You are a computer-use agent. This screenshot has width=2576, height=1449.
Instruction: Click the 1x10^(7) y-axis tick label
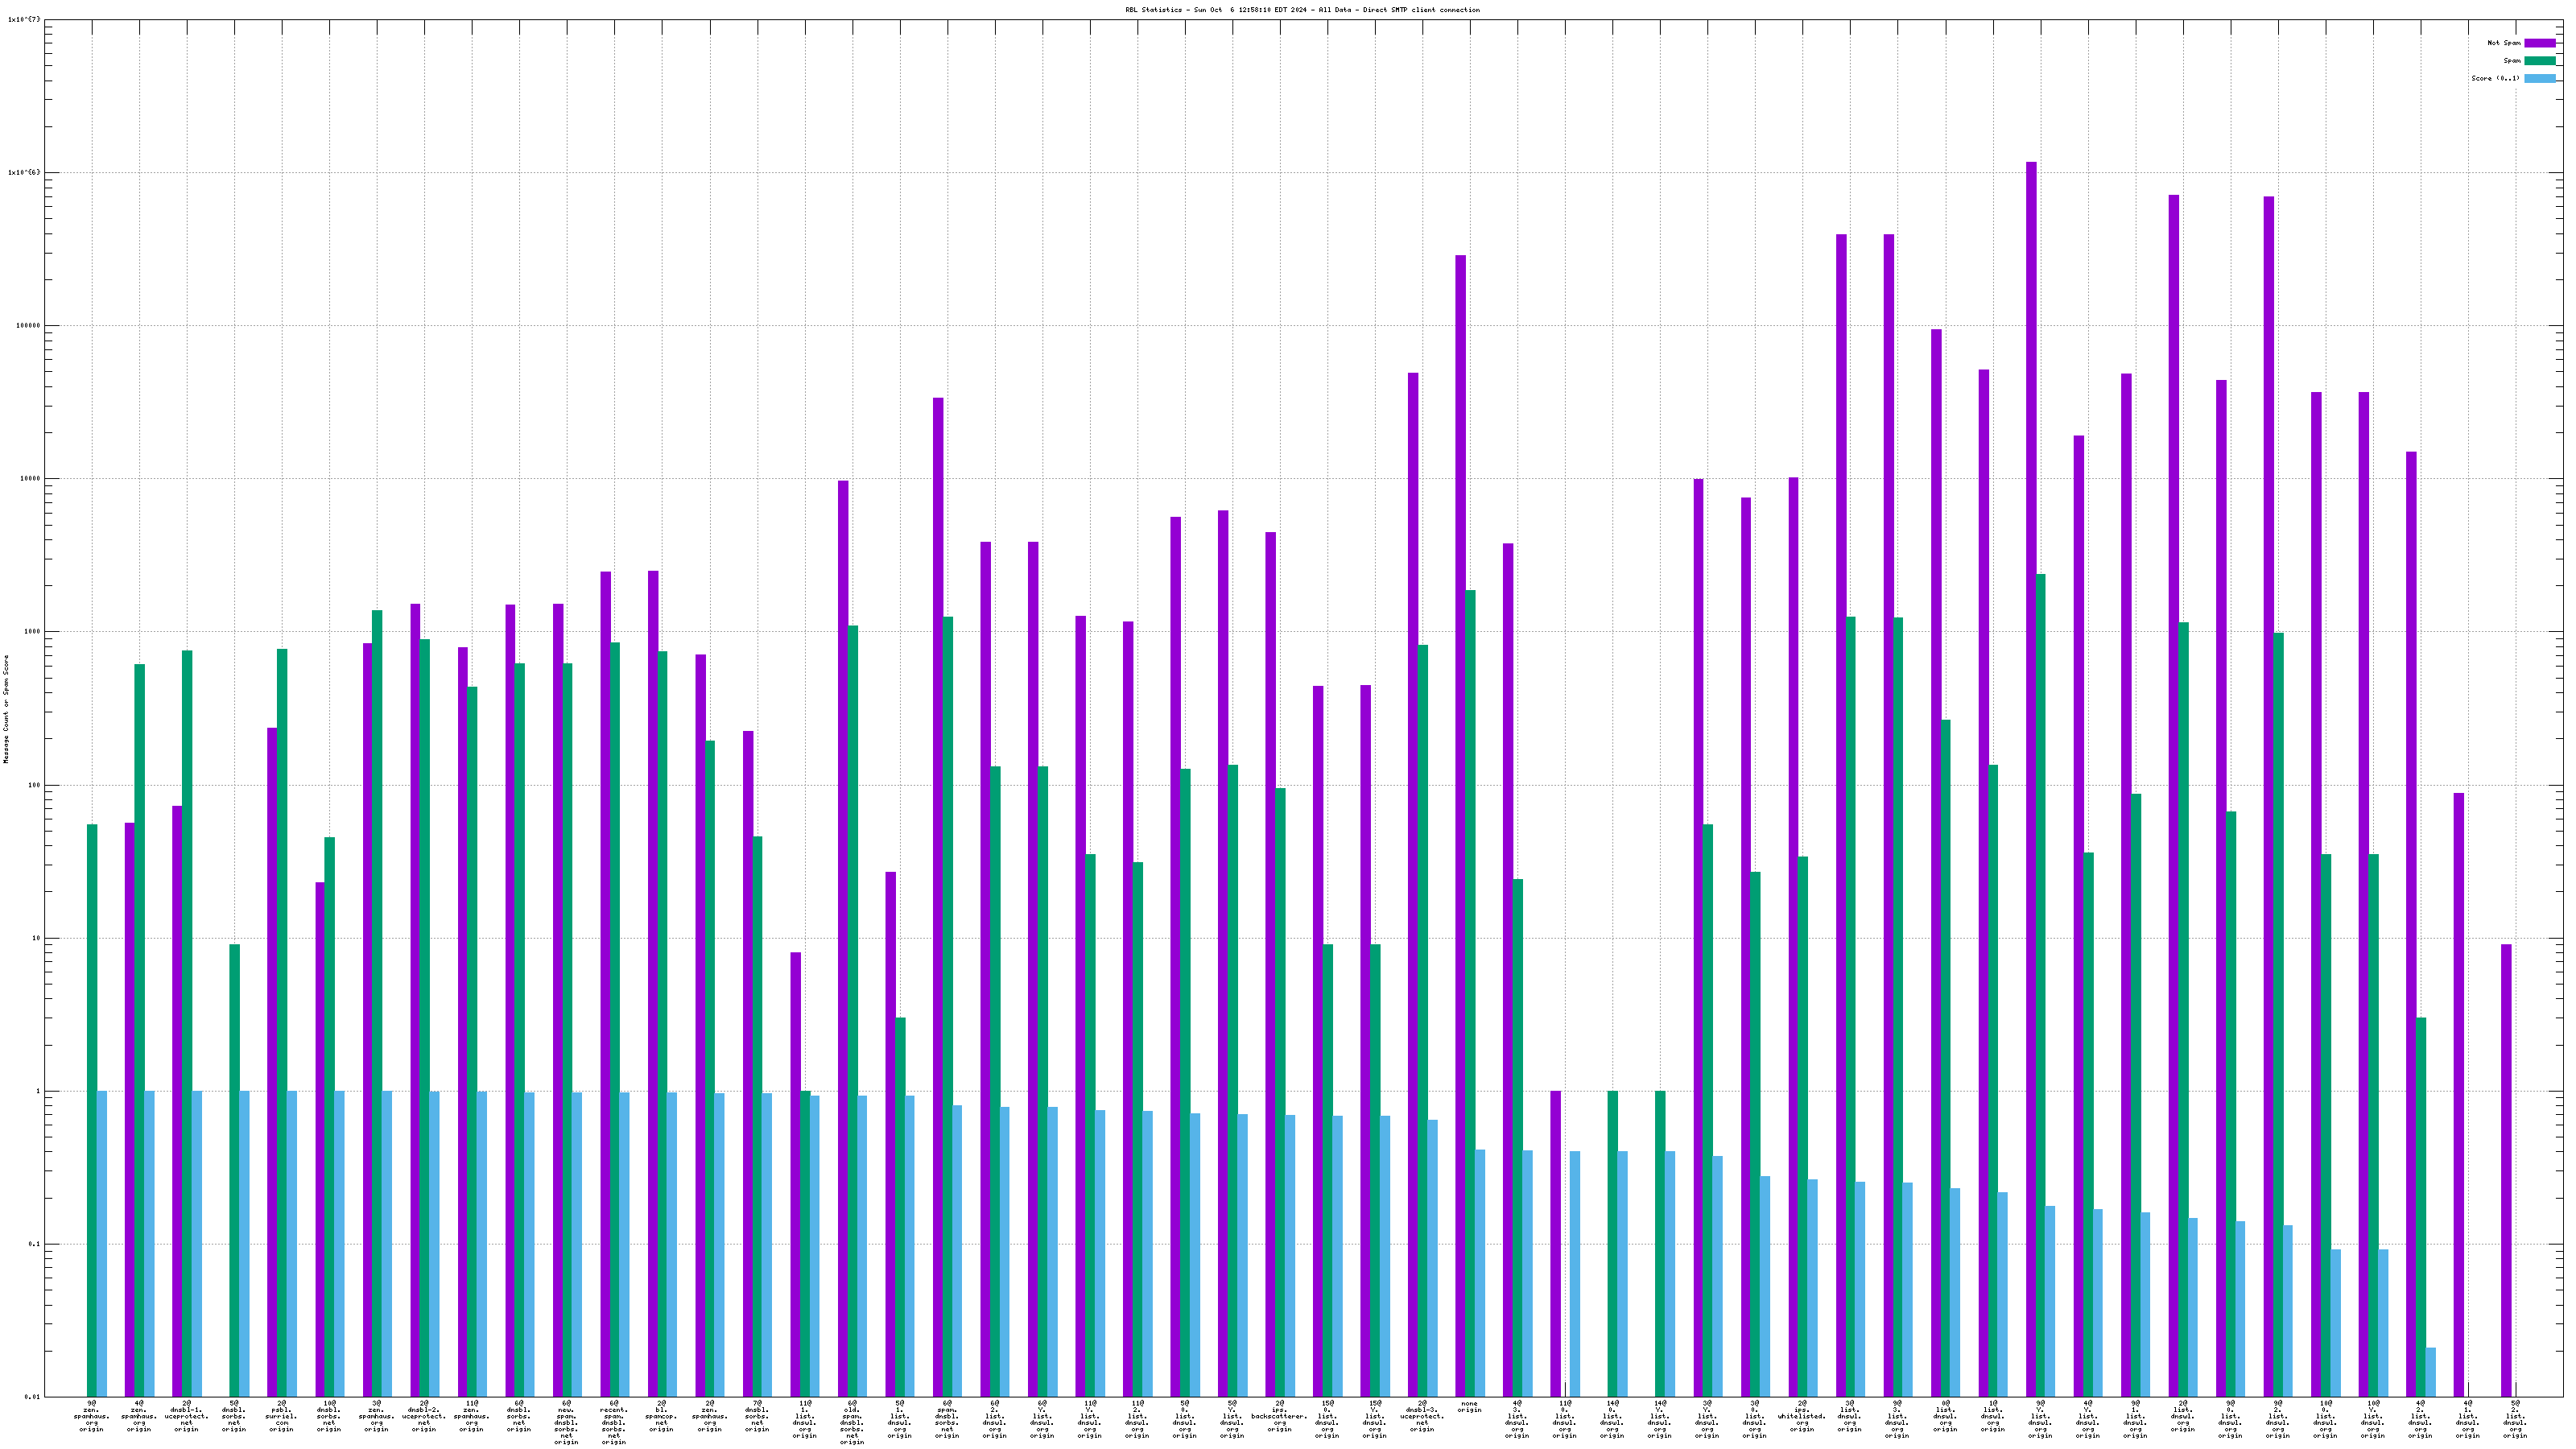click(x=25, y=19)
